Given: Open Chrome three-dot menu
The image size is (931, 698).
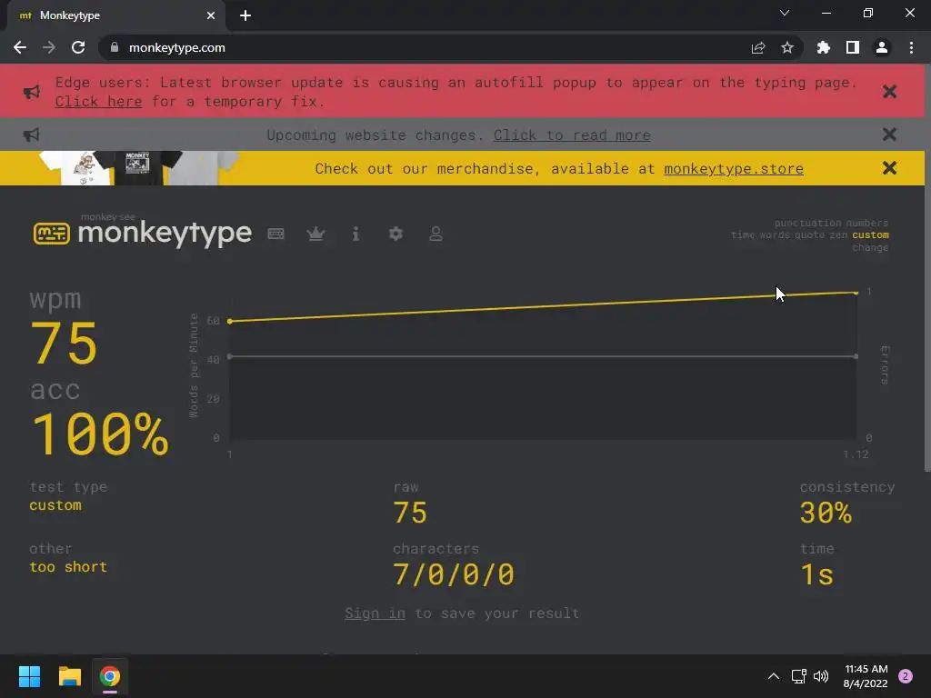Looking at the screenshot, I should pyautogui.click(x=911, y=47).
